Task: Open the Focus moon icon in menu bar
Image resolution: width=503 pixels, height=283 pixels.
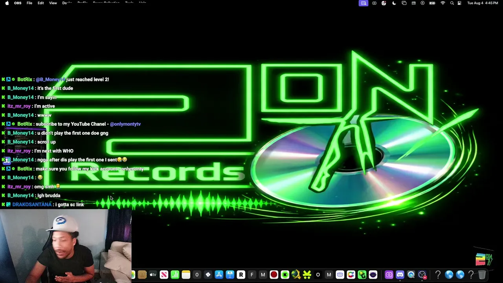Action: click(394, 3)
